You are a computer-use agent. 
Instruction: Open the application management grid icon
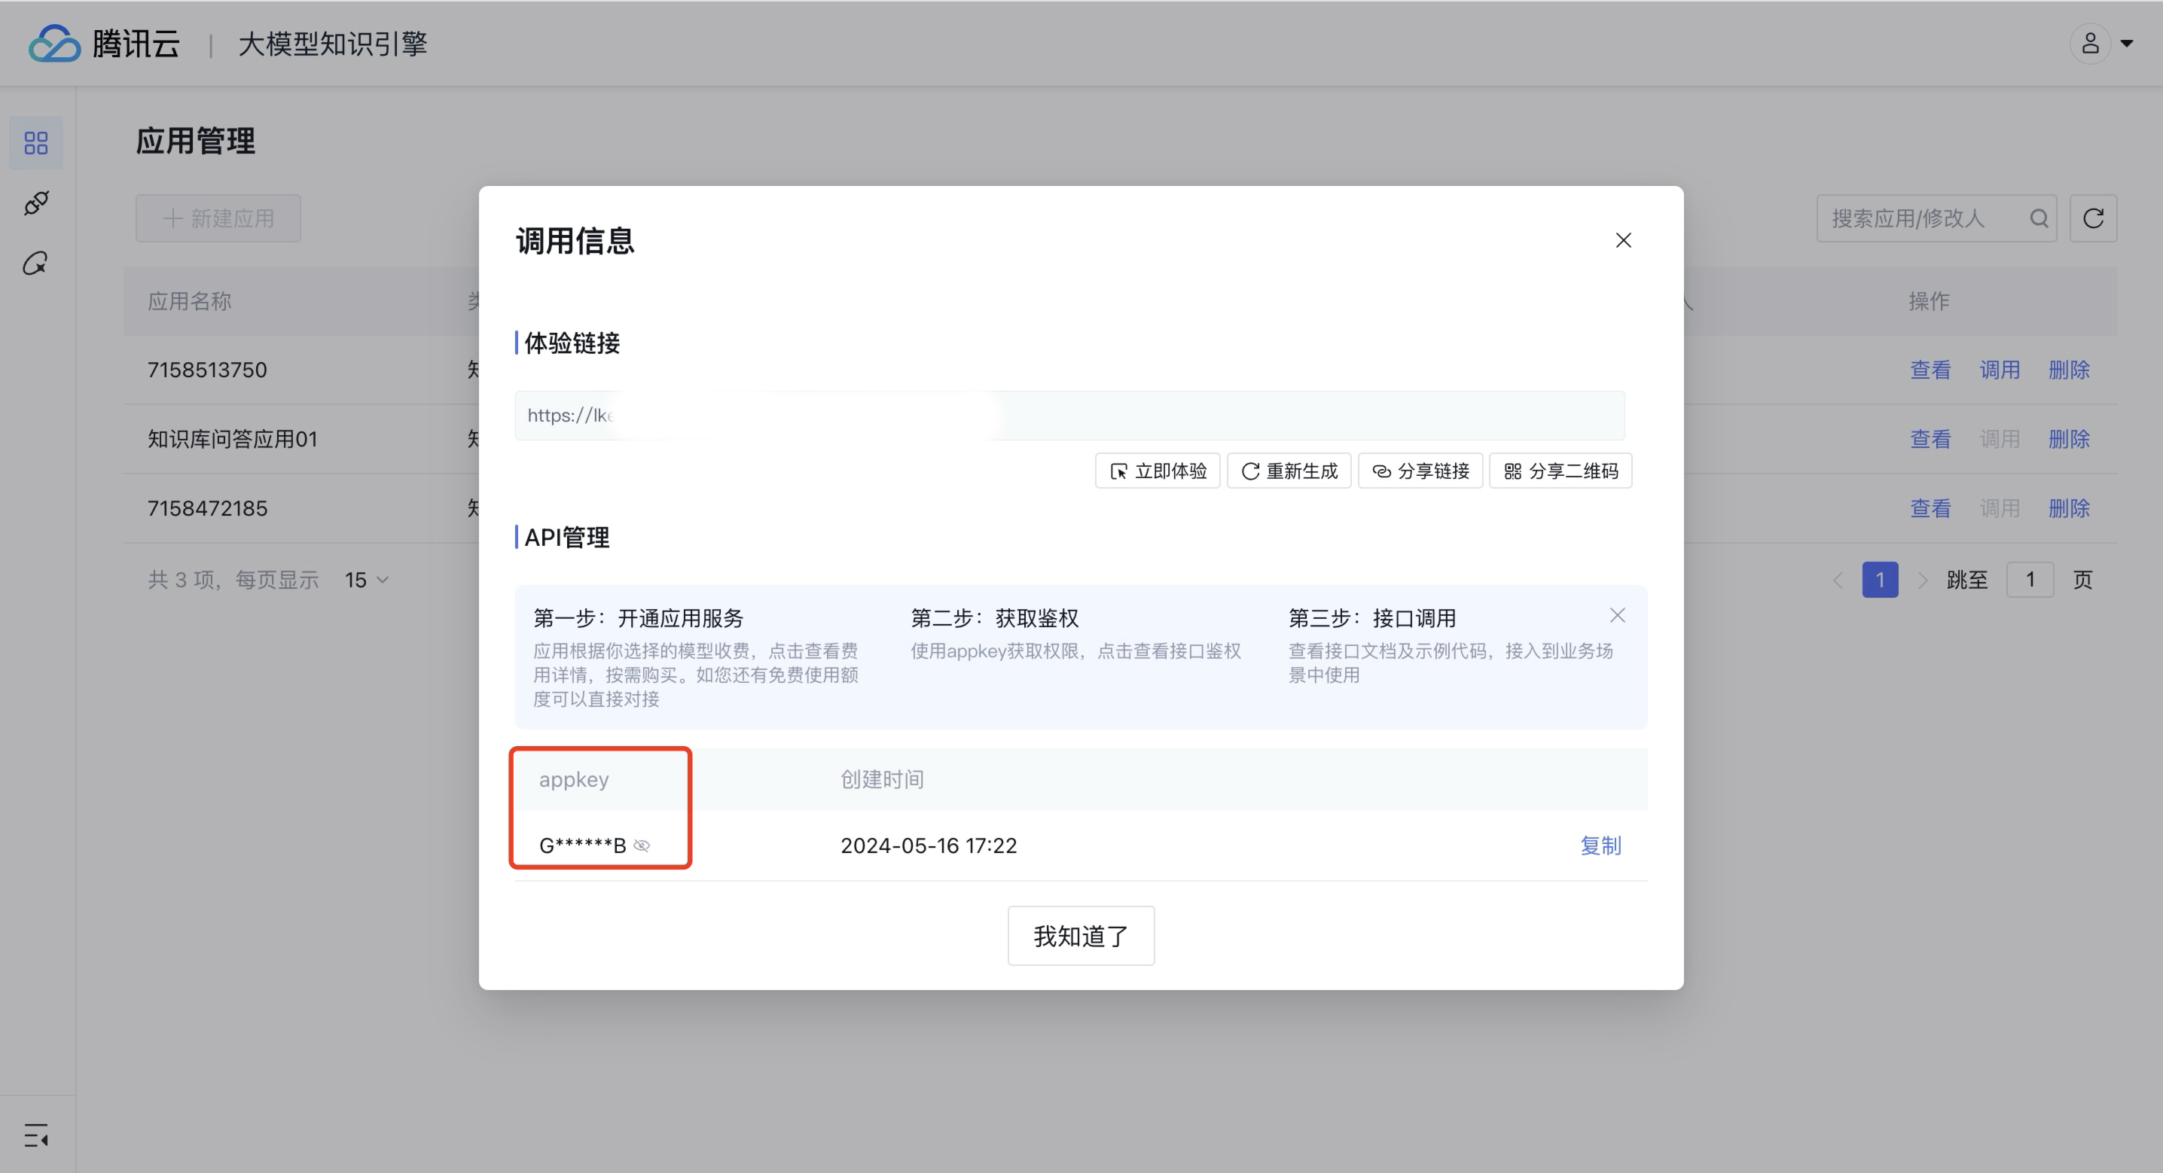tap(36, 143)
